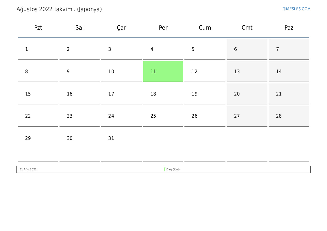The height and width of the screenshot is (231, 327).
Task: Choose day 7 in Sunday column
Action: (289, 49)
